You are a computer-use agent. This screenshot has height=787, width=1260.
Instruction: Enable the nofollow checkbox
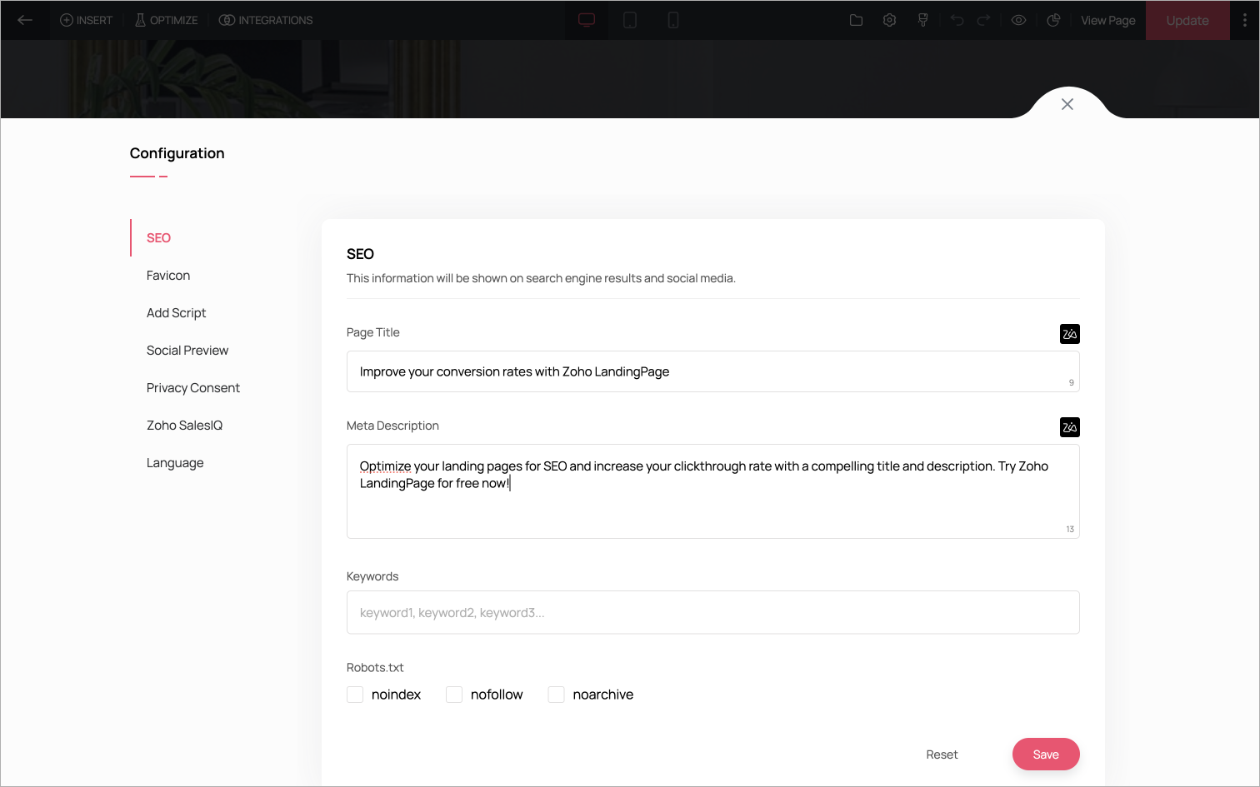454,695
